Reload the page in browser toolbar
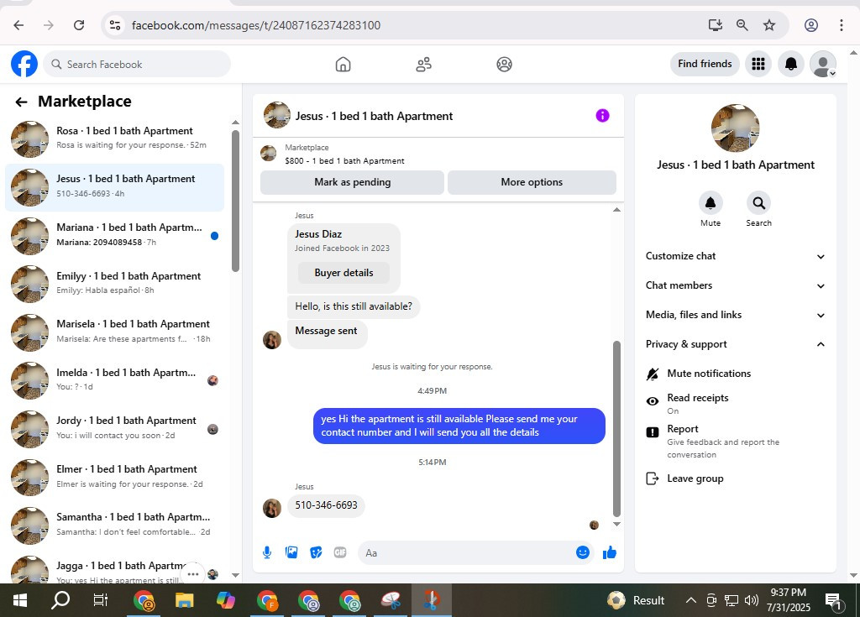This screenshot has height=617, width=860. [79, 25]
